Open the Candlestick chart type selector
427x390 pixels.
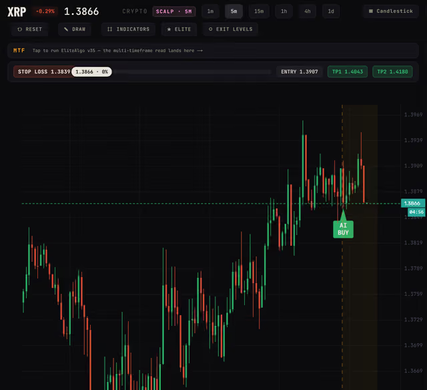pos(391,11)
